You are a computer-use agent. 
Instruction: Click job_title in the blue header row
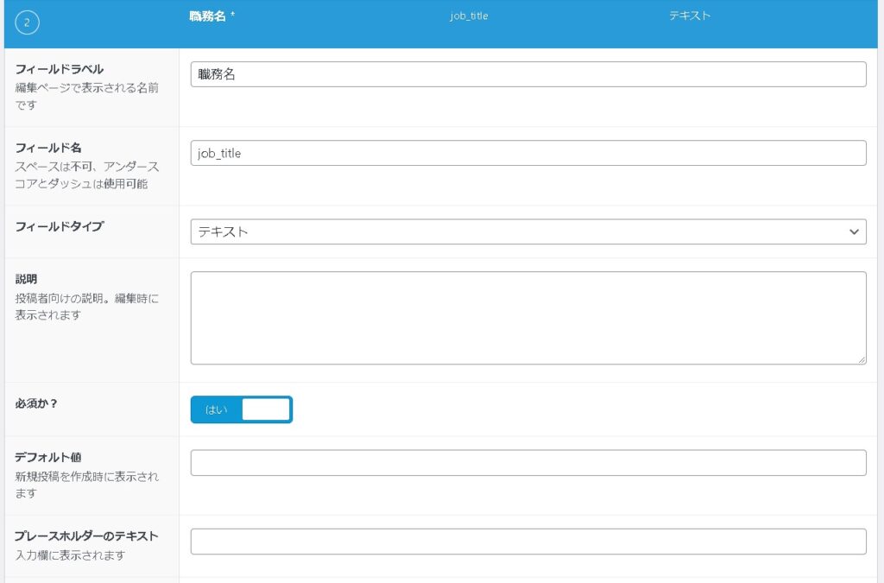point(469,16)
